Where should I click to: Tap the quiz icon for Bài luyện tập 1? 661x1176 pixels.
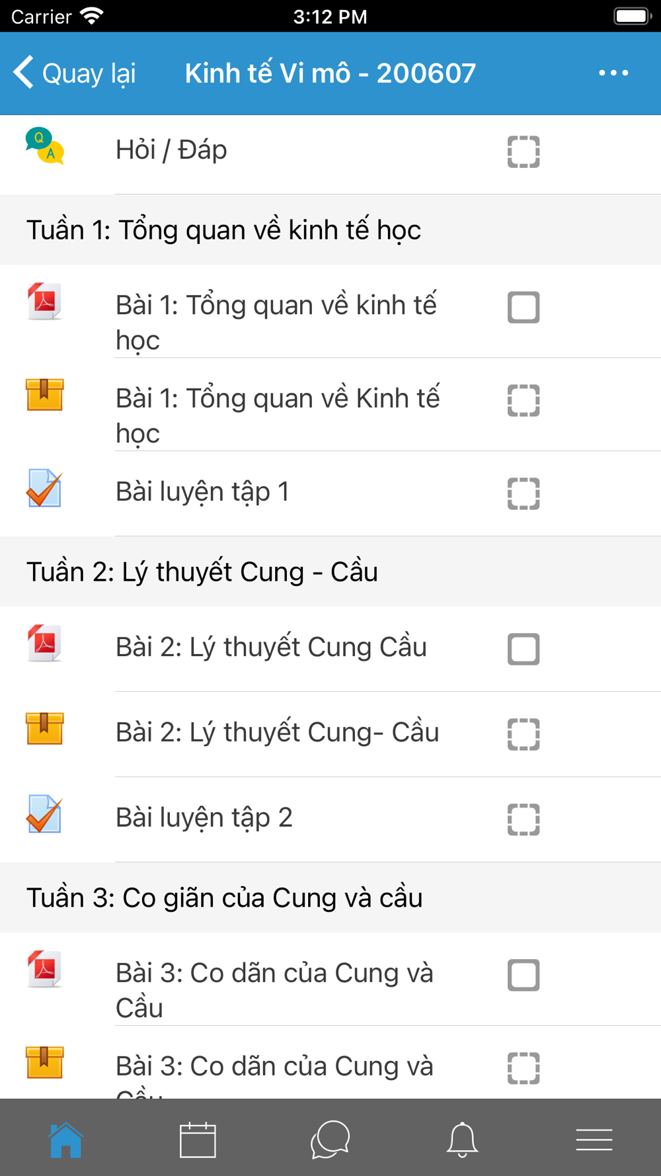coord(44,488)
